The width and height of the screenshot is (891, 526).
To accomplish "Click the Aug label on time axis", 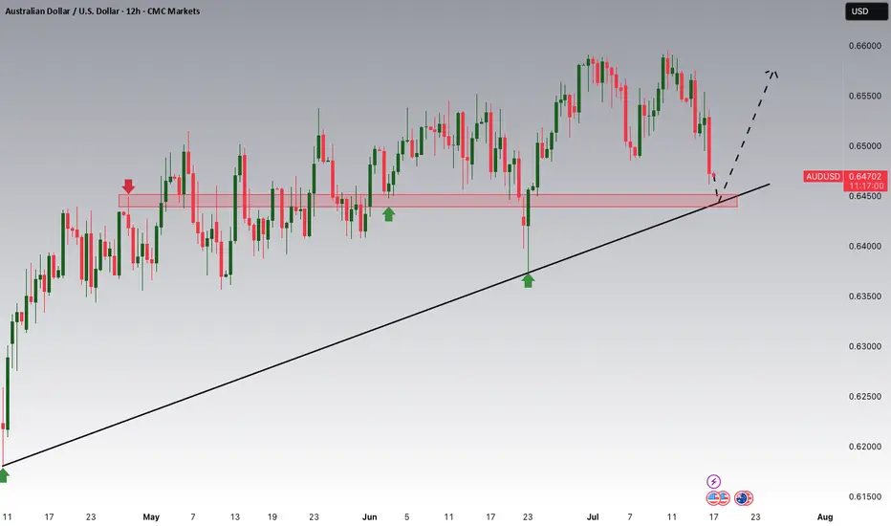I will click(825, 516).
